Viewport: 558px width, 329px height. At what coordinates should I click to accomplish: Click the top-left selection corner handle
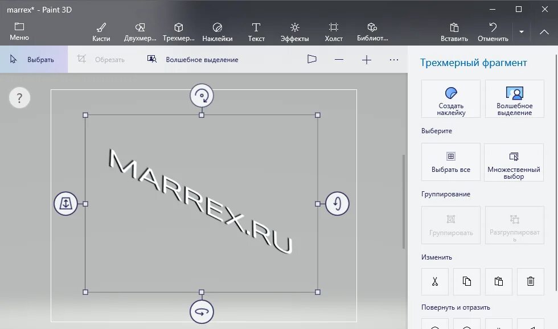click(x=85, y=115)
